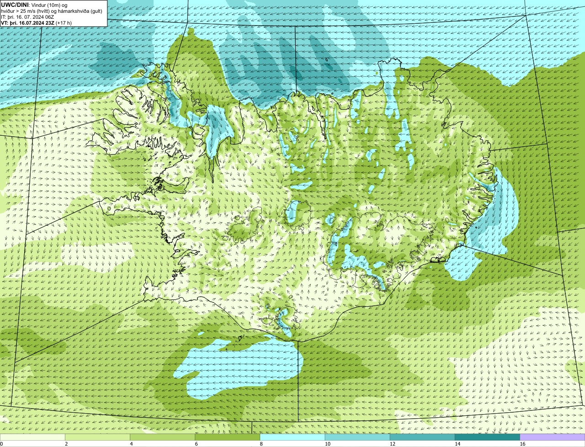Click the legend tick label '12'

pos(393,444)
